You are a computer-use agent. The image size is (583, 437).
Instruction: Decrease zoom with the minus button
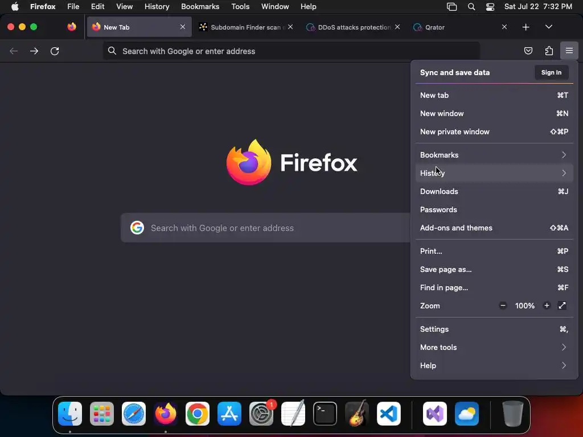click(x=503, y=306)
